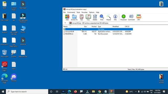Select the Discord desktop icon
Viewport: 168px width, 94px height.
14,78
